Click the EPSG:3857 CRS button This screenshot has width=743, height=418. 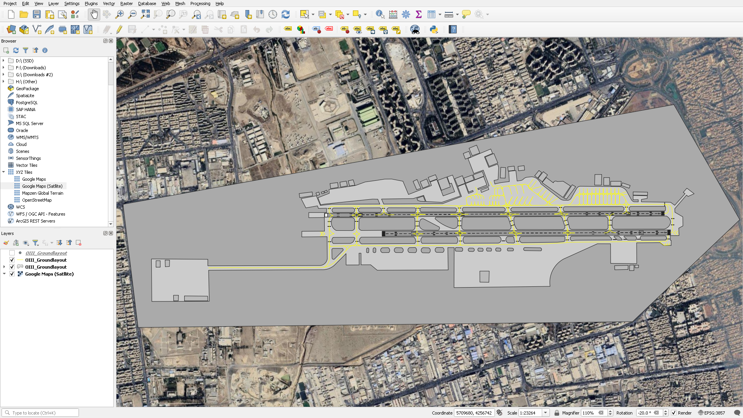click(x=711, y=413)
